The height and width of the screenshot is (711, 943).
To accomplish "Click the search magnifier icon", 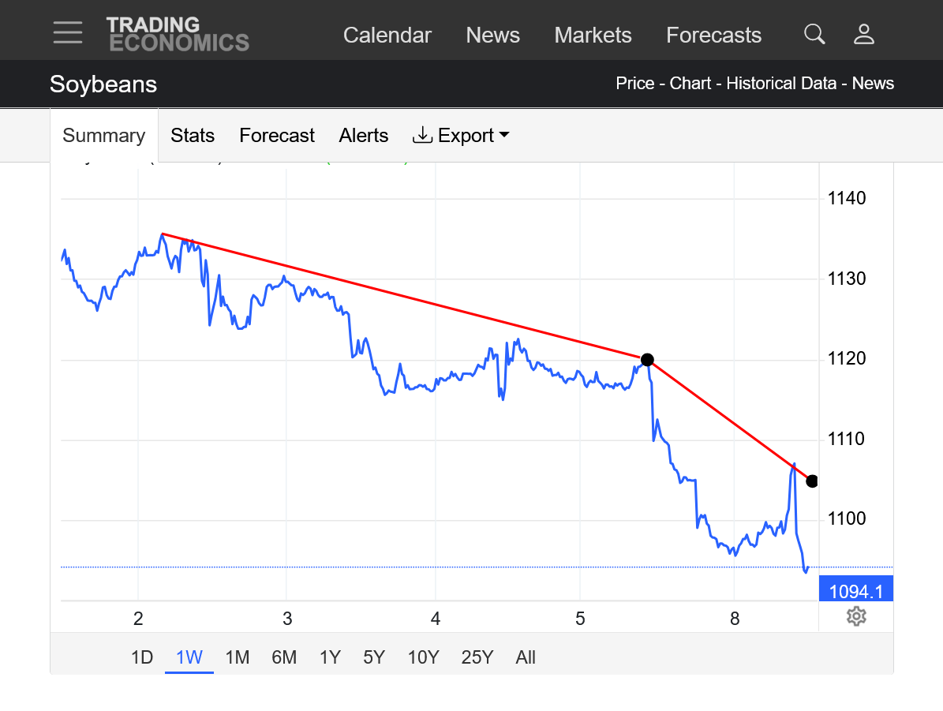I will coord(814,34).
